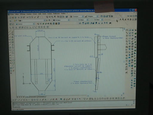Click the Undo arrow icon
153x115 pixels.
[38, 17]
